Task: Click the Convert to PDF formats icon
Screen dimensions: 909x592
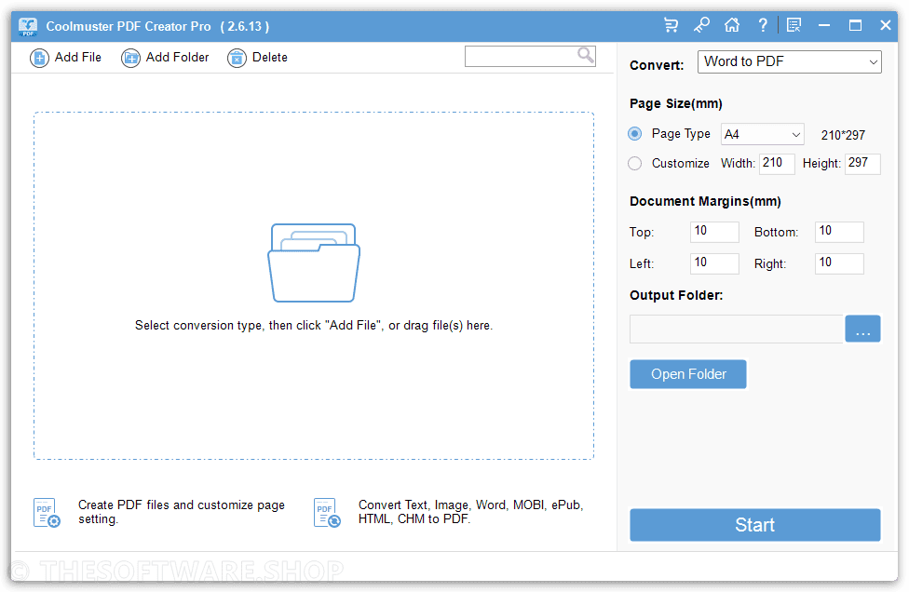Action: pos(327,513)
